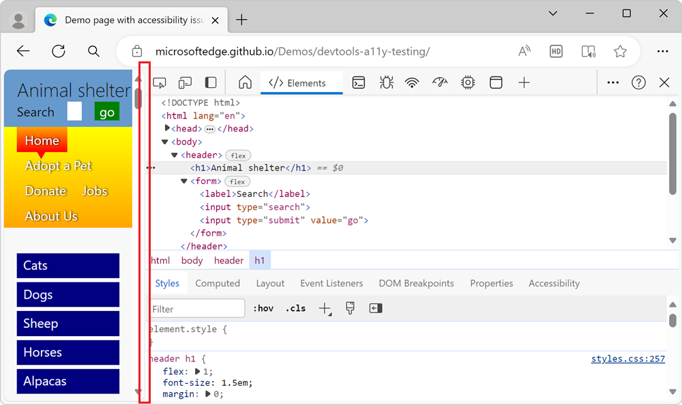Toggle element state with the :hov control
Screen dimensions: 682x405
click(263, 308)
